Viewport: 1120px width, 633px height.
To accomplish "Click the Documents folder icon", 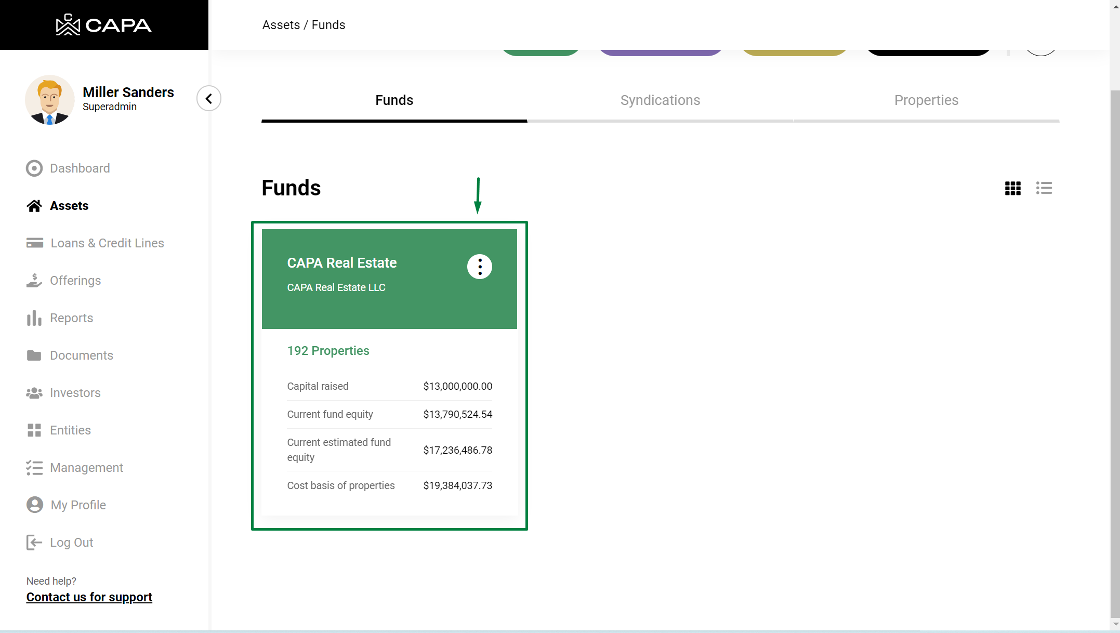I will (x=34, y=355).
